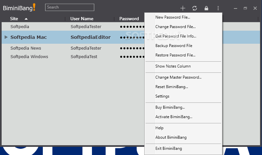
Task: Click the BiminiBang logo
Action: click(x=19, y=8)
